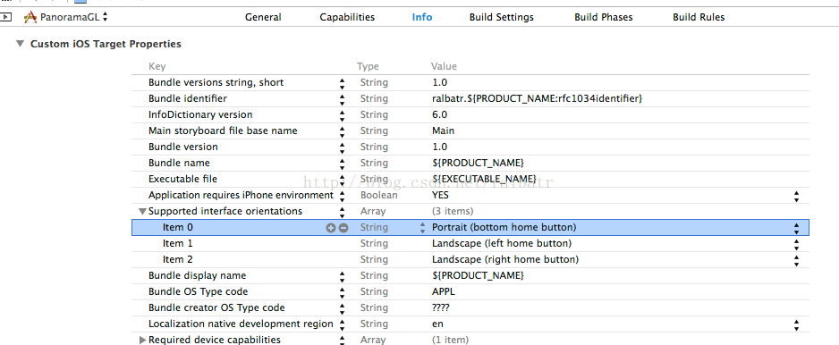The image size is (839, 345).
Task: Open the PanoramaGL target selector popup
Action: tap(66, 17)
